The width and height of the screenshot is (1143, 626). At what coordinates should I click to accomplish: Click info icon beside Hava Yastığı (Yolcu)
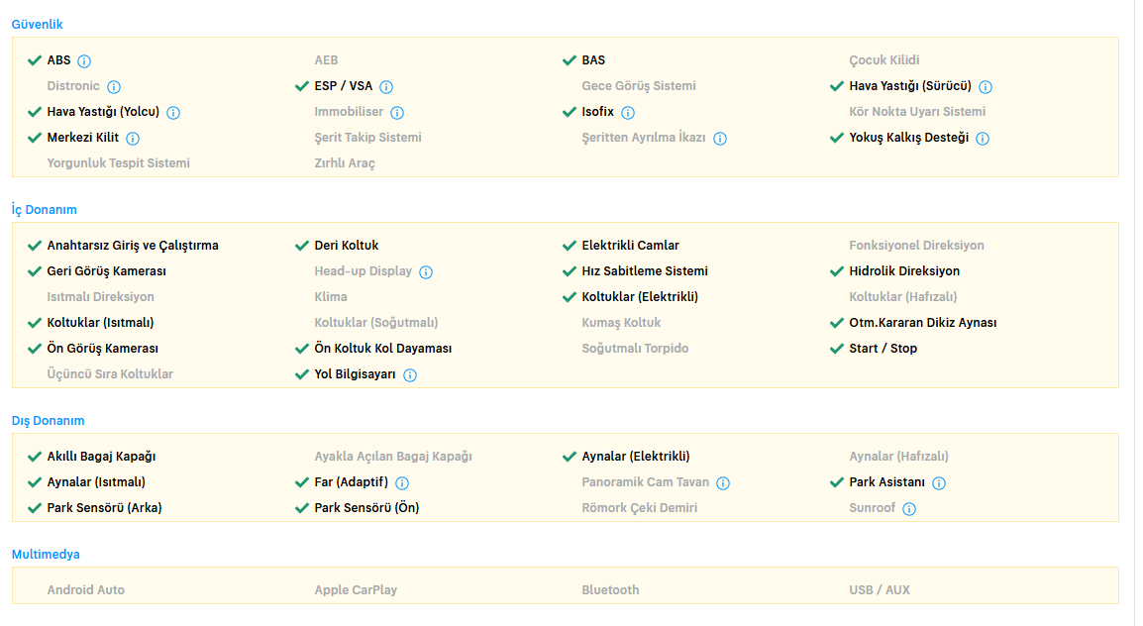(173, 112)
